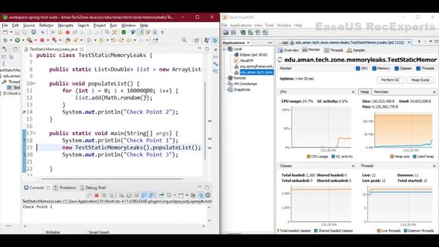
Task: Click the red Terminate icon in Eclipse top toolbar
Action: (67, 32)
